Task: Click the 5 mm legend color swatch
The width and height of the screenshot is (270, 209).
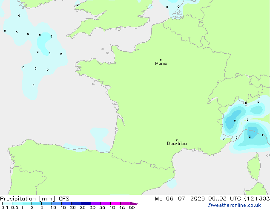Action: click(46, 203)
